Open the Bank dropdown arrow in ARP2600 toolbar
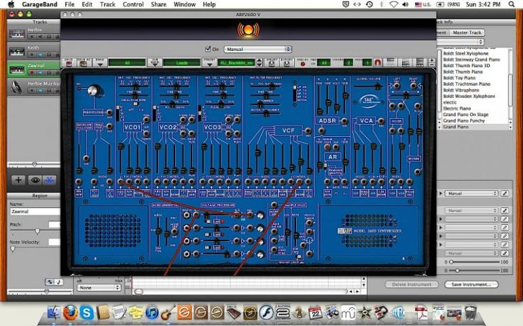The height and width of the screenshot is (326, 523). [100, 62]
